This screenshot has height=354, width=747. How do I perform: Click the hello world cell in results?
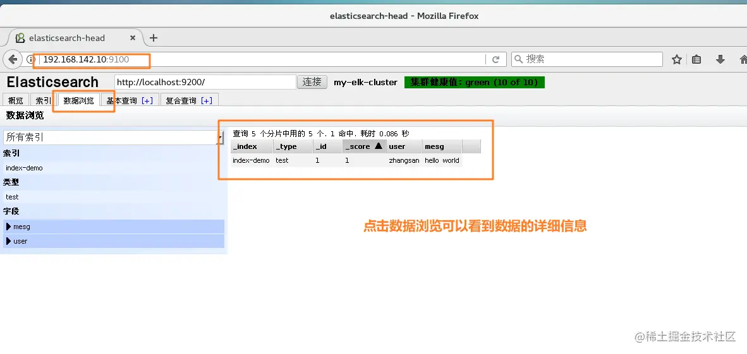[x=442, y=160]
